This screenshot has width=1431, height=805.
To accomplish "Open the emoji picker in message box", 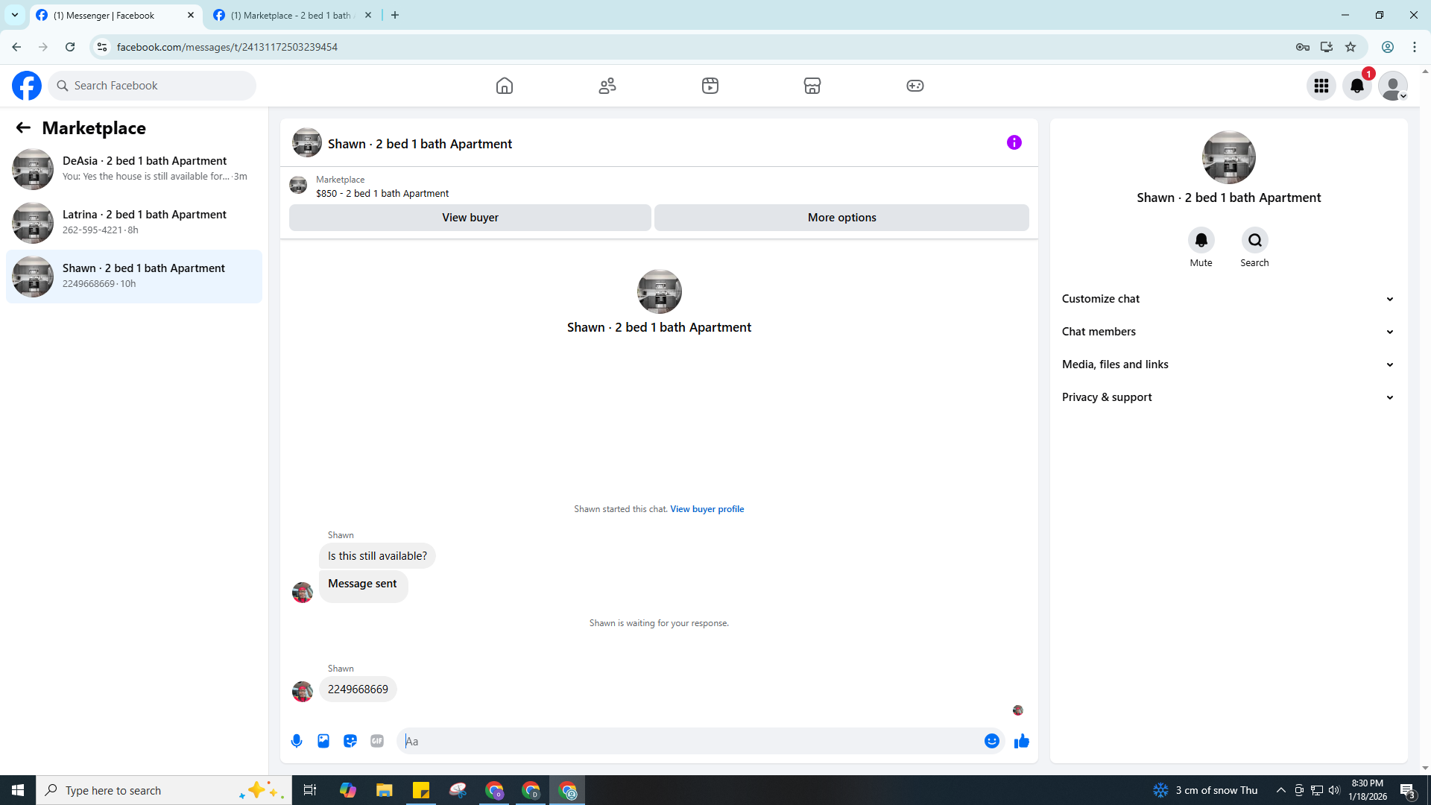I will [991, 741].
